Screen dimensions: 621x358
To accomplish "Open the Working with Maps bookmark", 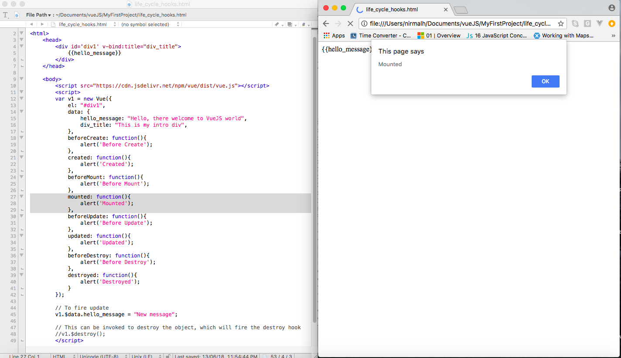I will (564, 36).
